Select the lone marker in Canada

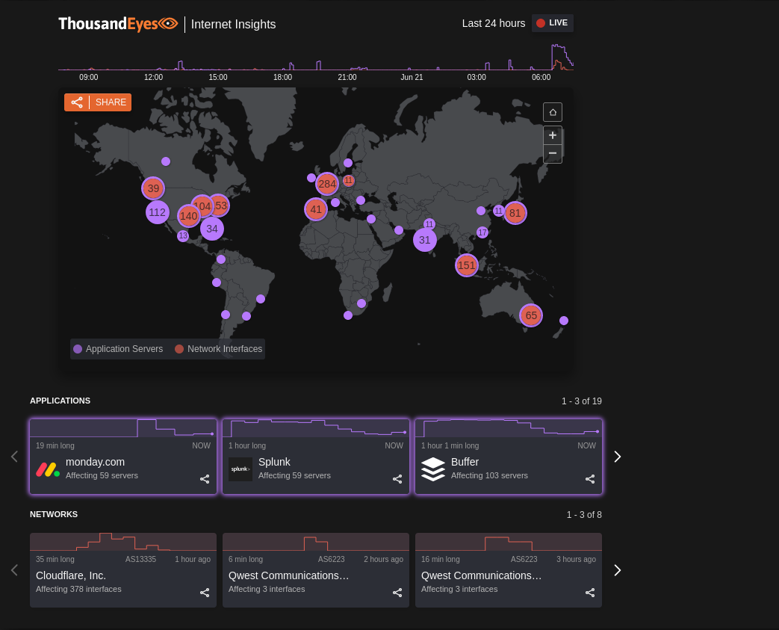pos(166,161)
